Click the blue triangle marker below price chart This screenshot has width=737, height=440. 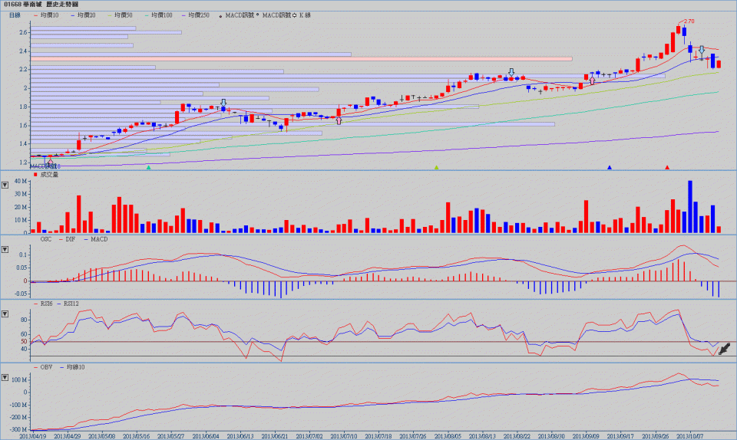point(610,167)
